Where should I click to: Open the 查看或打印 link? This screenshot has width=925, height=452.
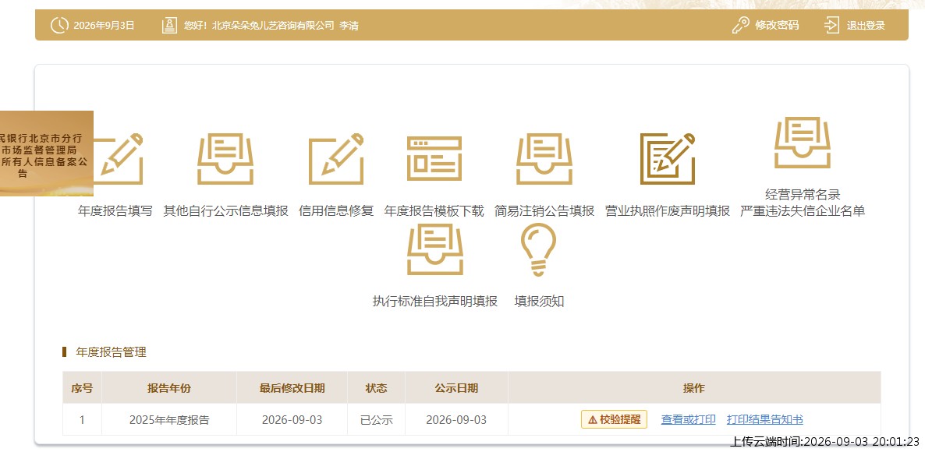[x=688, y=419]
